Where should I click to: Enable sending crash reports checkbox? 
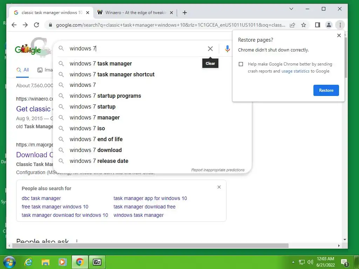click(x=241, y=64)
